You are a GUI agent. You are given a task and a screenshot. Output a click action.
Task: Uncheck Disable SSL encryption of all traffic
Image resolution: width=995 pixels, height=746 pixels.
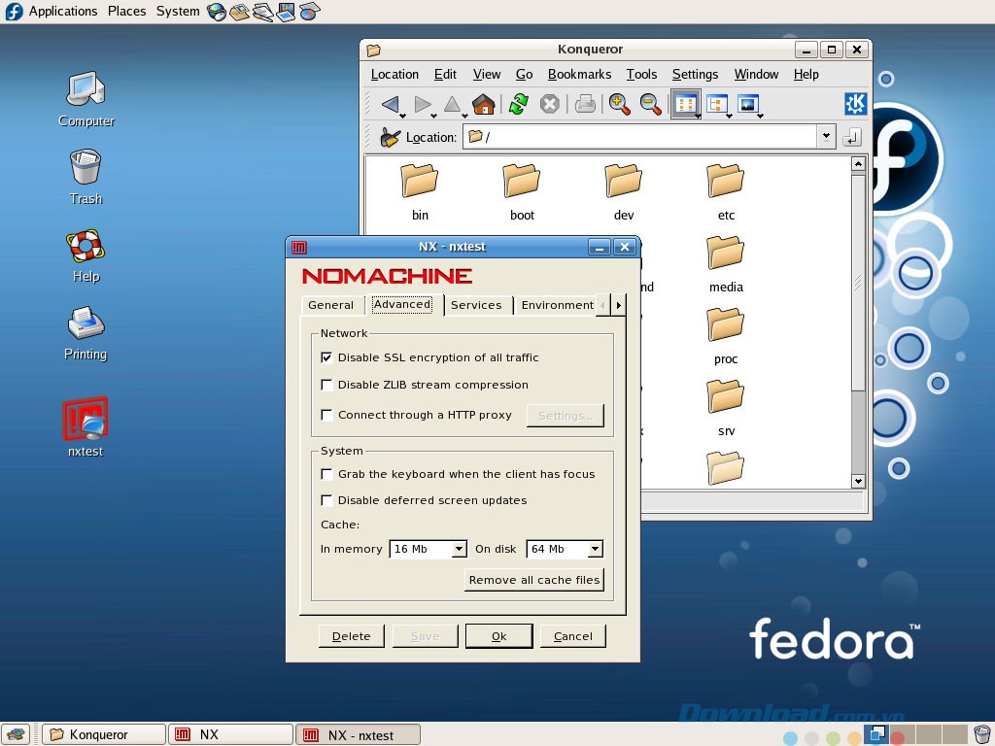[326, 357]
